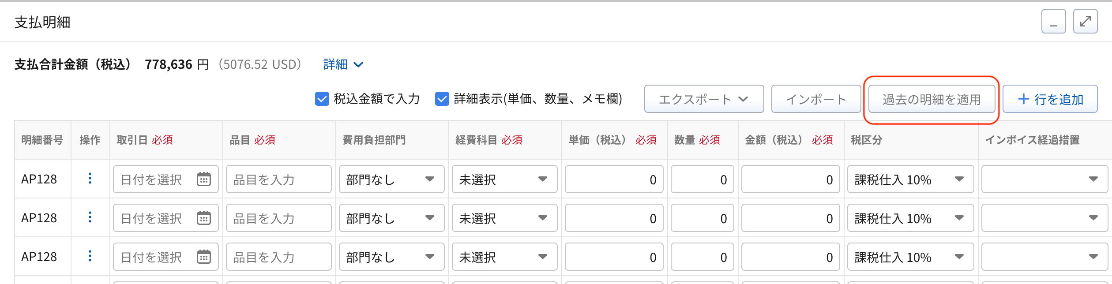
Task: Open calendar picker in third row 取引日
Action: click(x=204, y=257)
